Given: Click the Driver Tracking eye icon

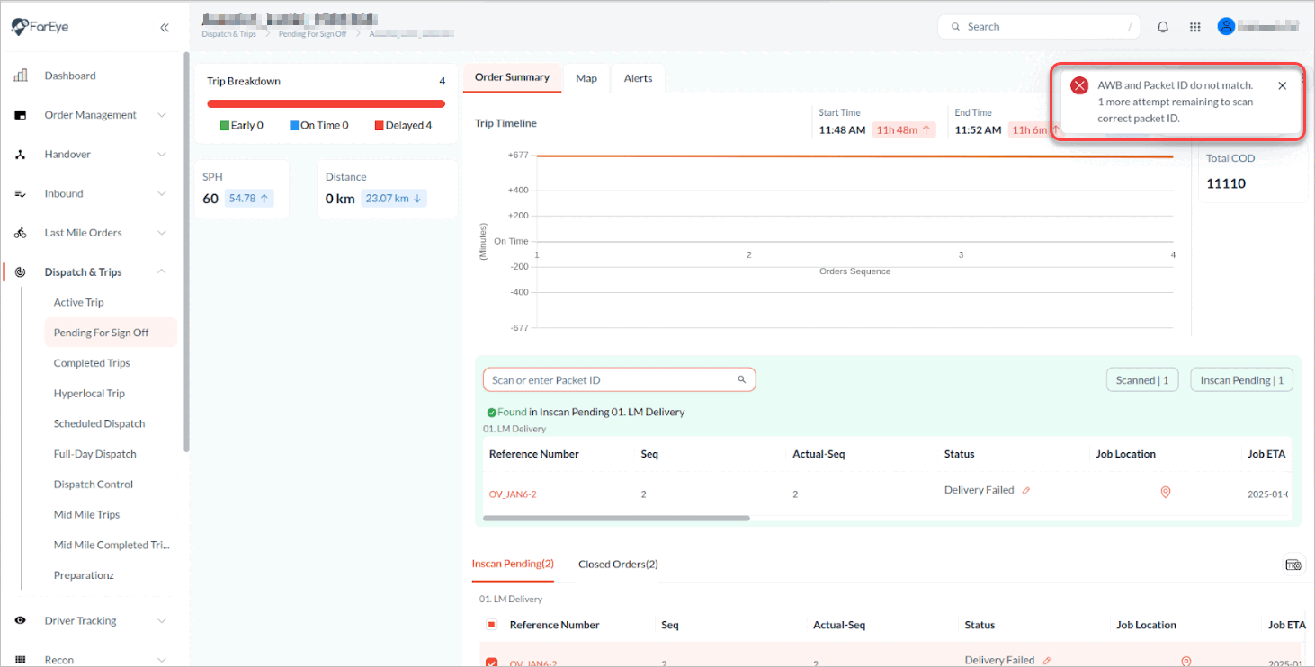Looking at the screenshot, I should point(20,621).
